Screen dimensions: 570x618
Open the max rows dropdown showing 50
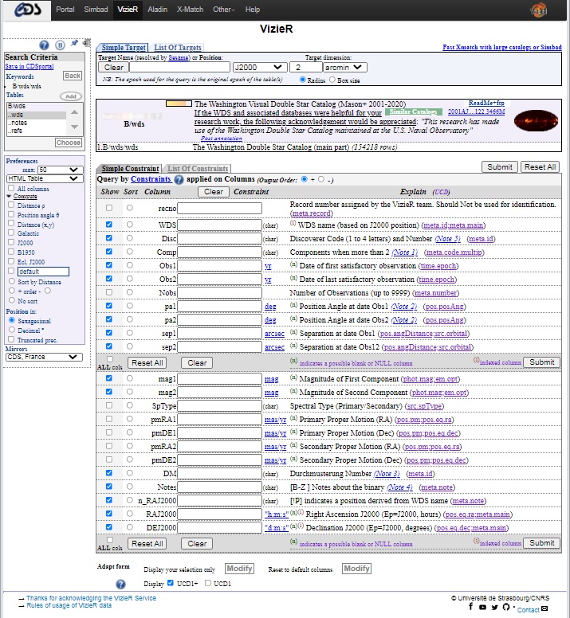[61, 170]
